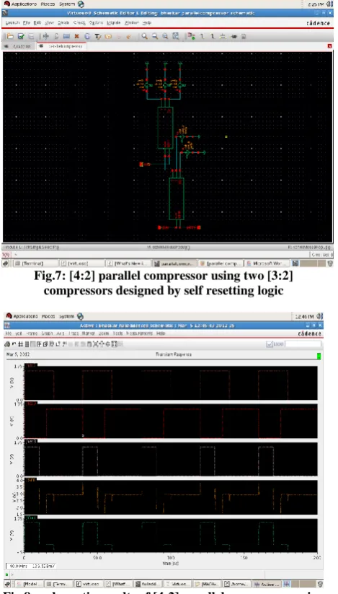
Task: Click the red X Delete icon
Action: tap(76, 36)
